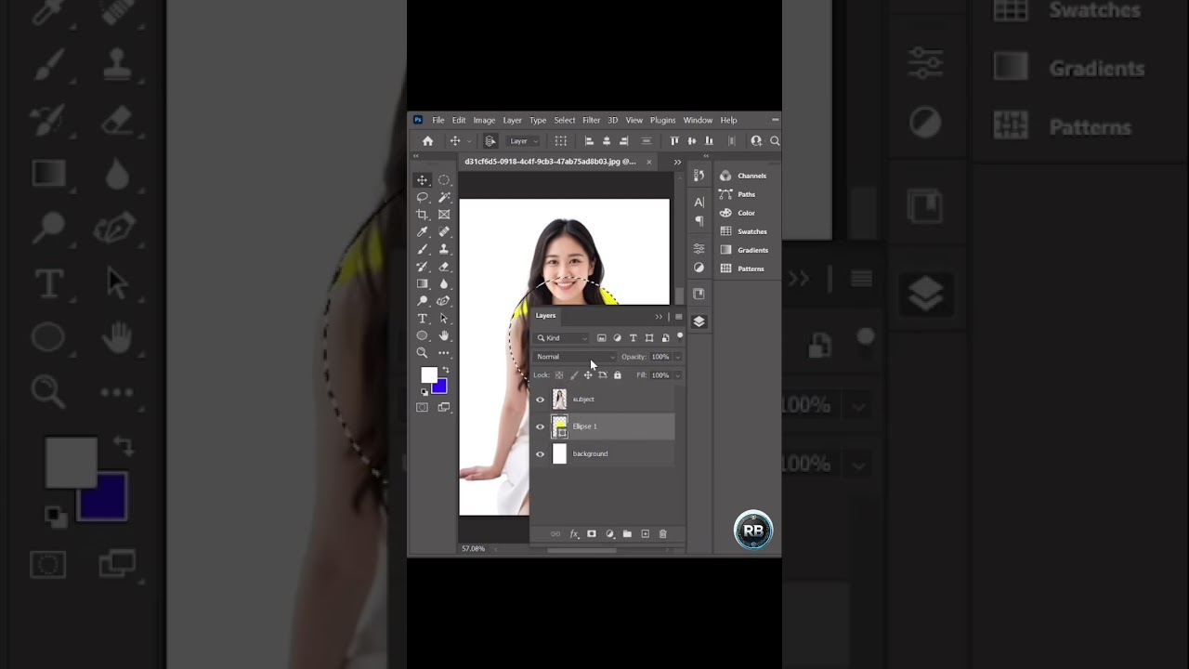Open the Opacity slider dropdown arrow
The width and height of the screenshot is (1189, 669).
tap(677, 357)
